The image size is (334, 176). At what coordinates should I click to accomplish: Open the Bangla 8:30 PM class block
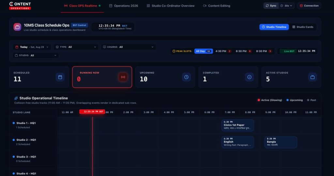click(x=281, y=142)
